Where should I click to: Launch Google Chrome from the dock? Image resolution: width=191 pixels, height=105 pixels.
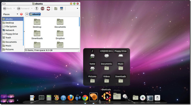pos(85,98)
